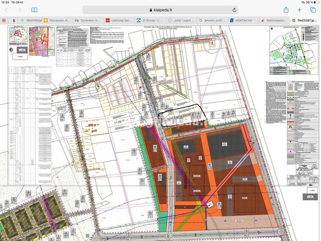The width and height of the screenshot is (321, 241).
Task: Tap the black-outlined plot on the plan
Action: 183,115
